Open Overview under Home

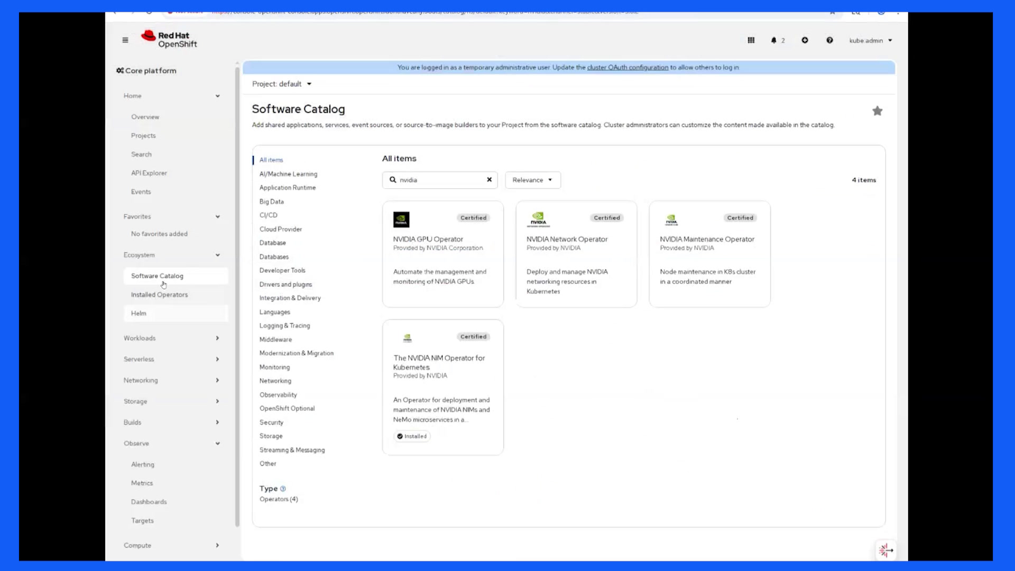[x=145, y=117]
